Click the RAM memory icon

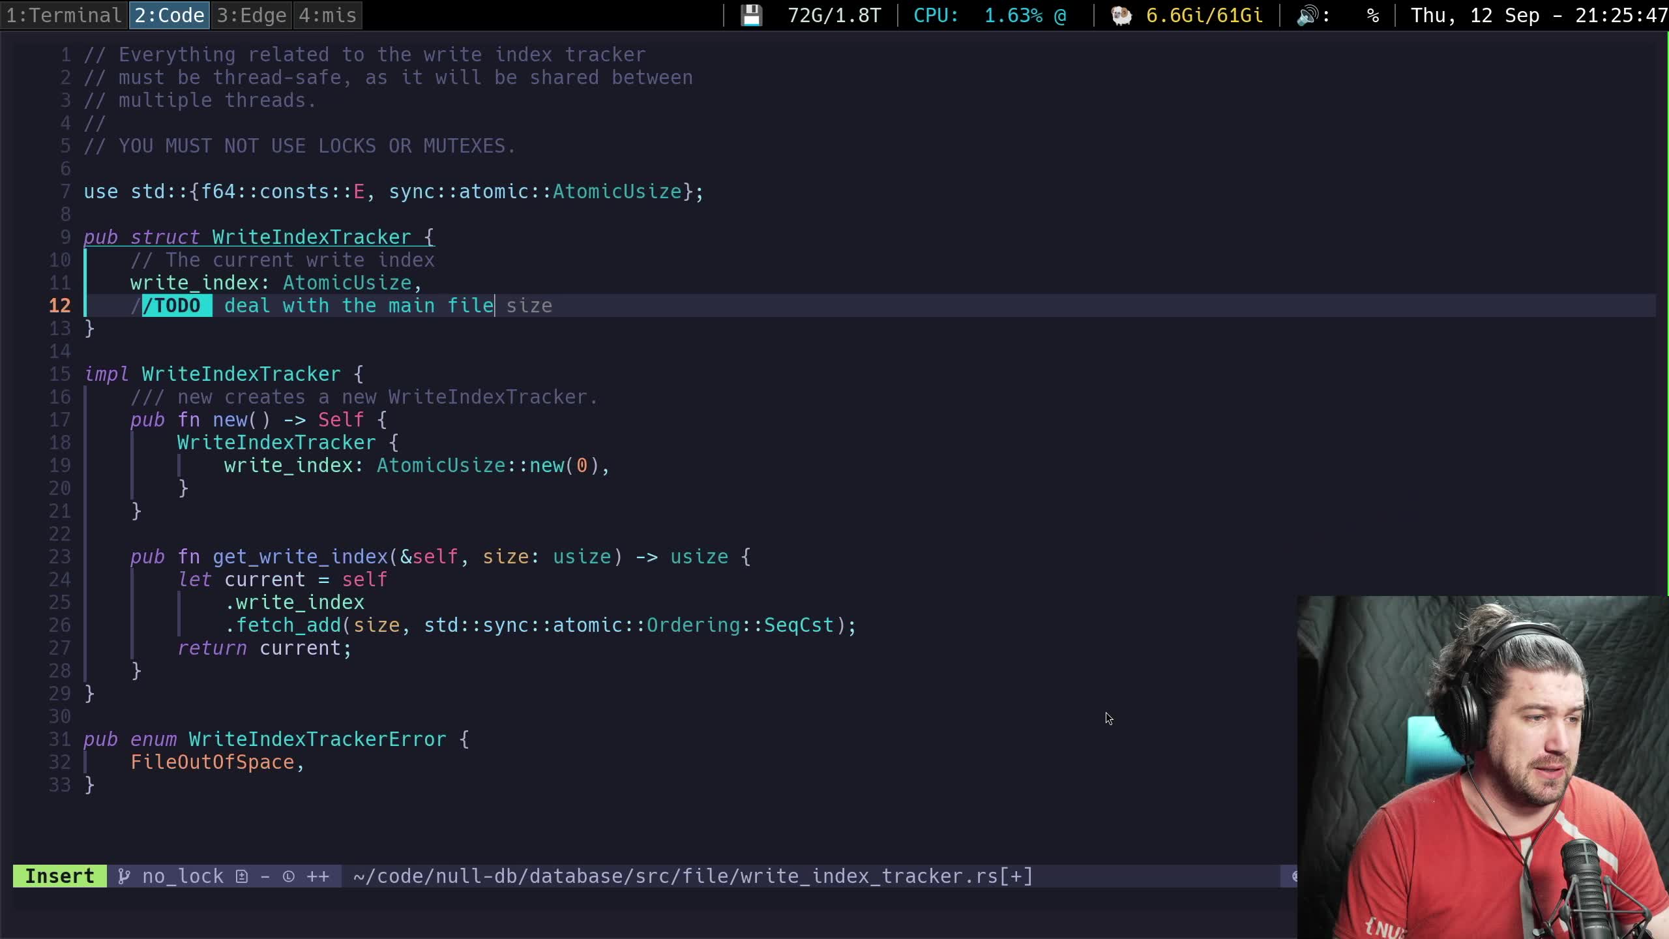click(1121, 15)
